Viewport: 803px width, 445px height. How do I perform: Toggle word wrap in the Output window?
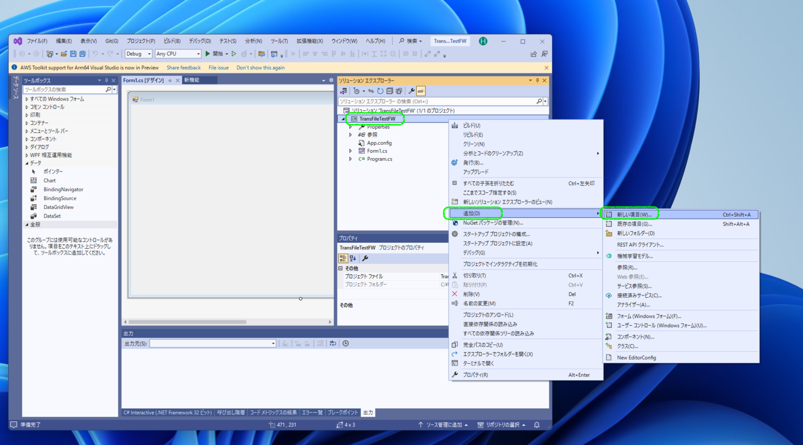[x=333, y=343]
